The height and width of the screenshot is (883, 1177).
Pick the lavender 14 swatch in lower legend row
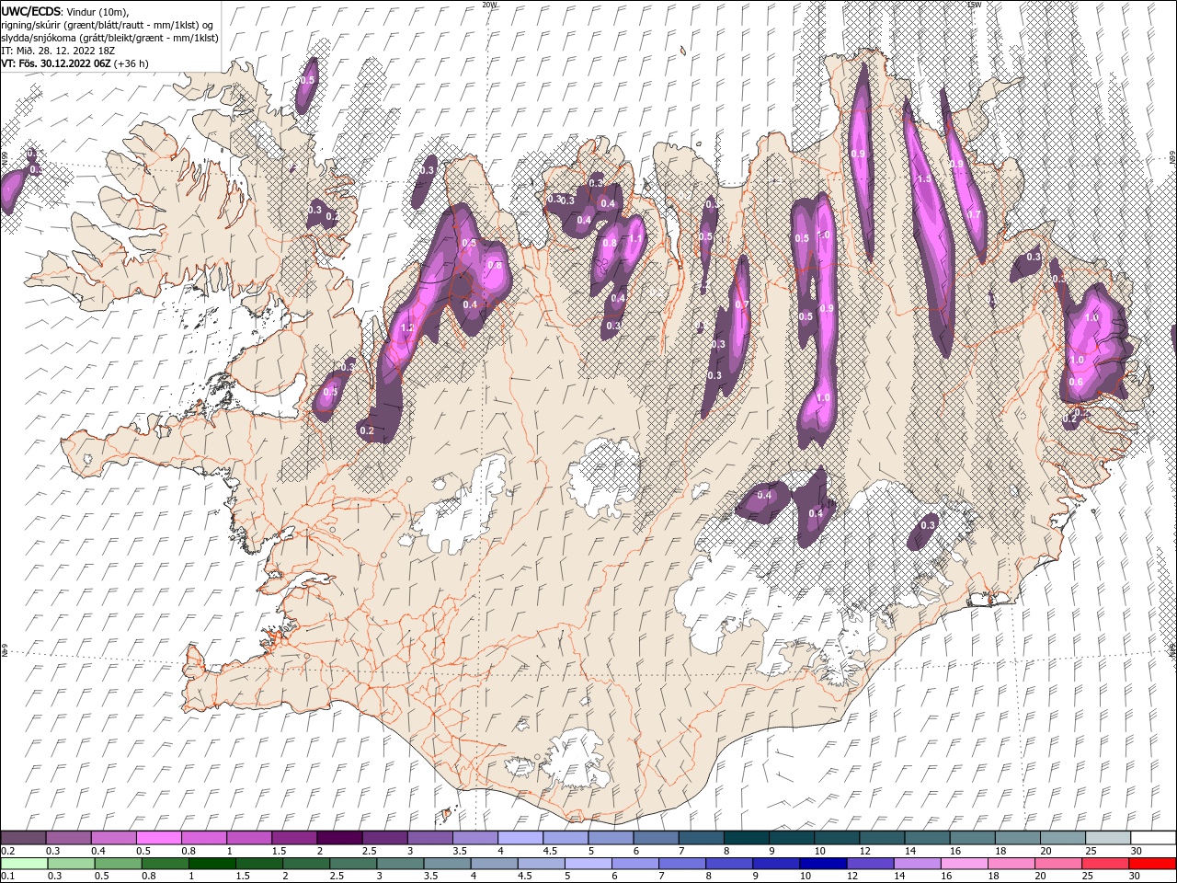pos(917,864)
